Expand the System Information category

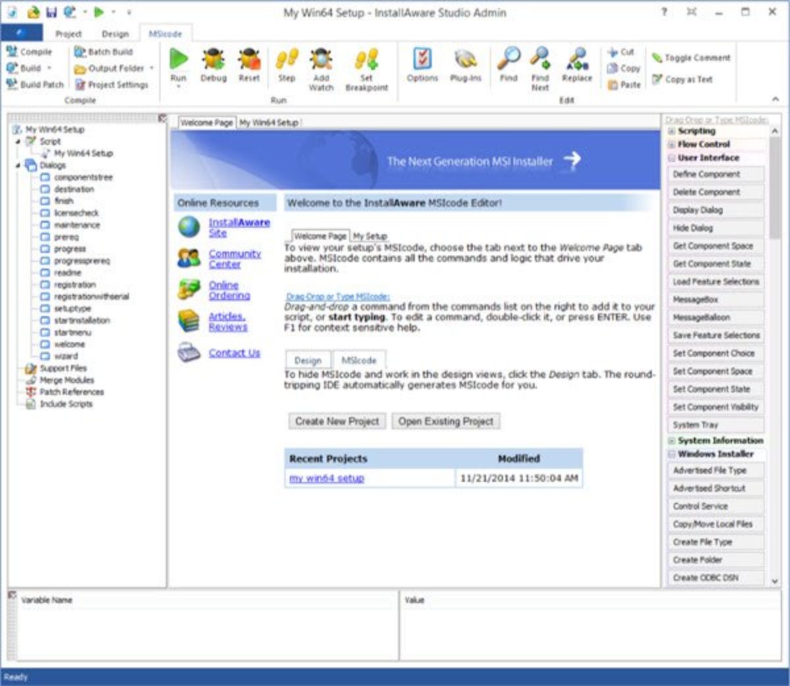671,440
